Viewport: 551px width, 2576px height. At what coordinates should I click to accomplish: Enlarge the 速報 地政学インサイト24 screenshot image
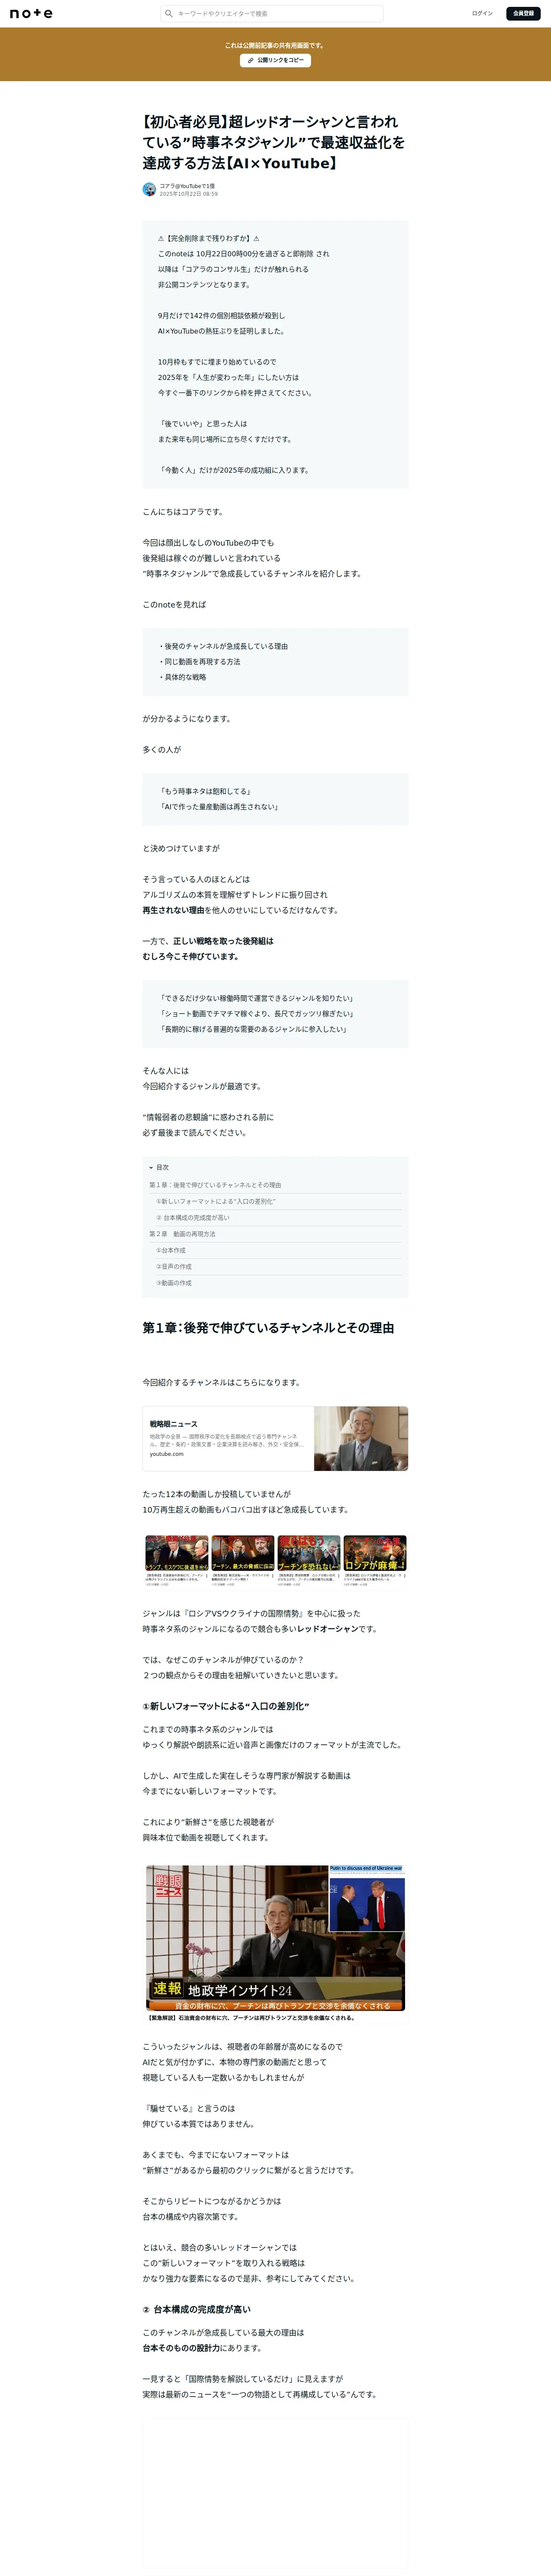point(275,1938)
